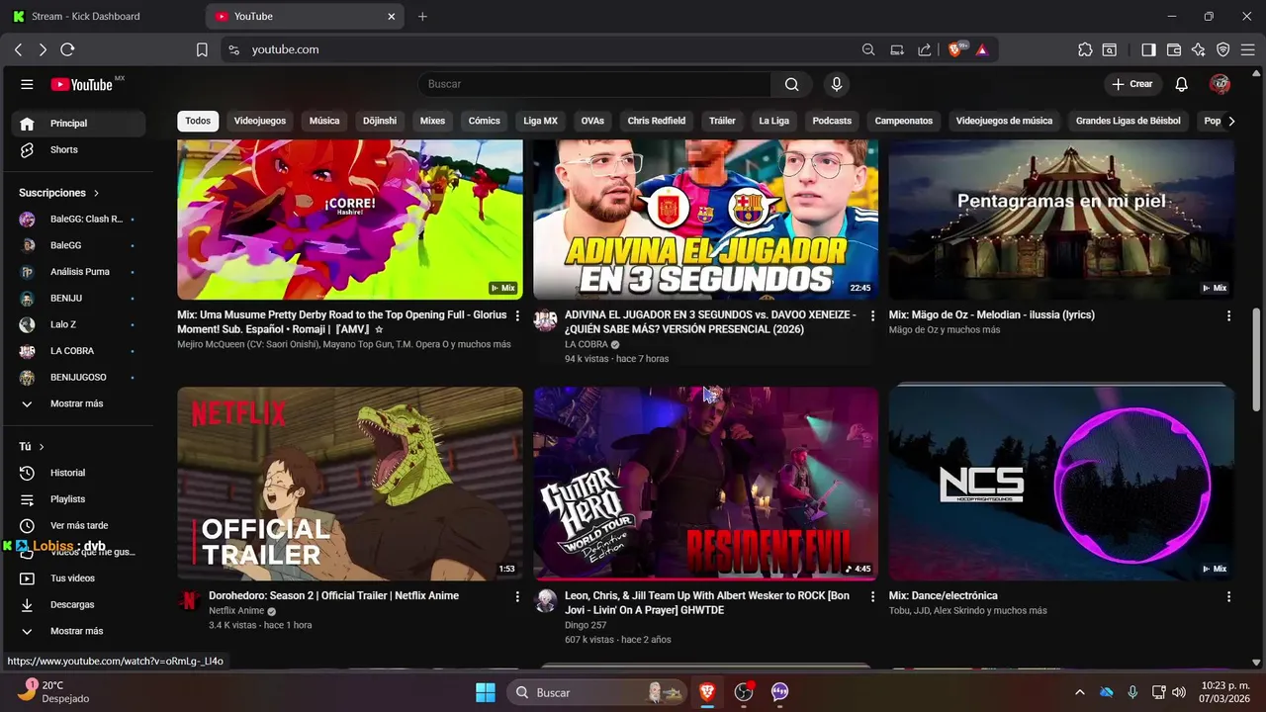
Task: Reload the current page
Action: [67, 49]
